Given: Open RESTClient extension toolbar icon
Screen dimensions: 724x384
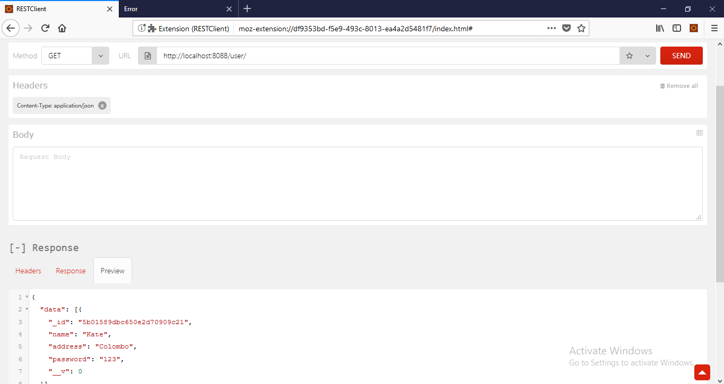Looking at the screenshot, I should pyautogui.click(x=693, y=28).
